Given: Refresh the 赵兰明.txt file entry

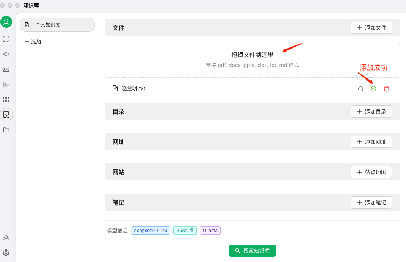Looking at the screenshot, I should (361, 89).
